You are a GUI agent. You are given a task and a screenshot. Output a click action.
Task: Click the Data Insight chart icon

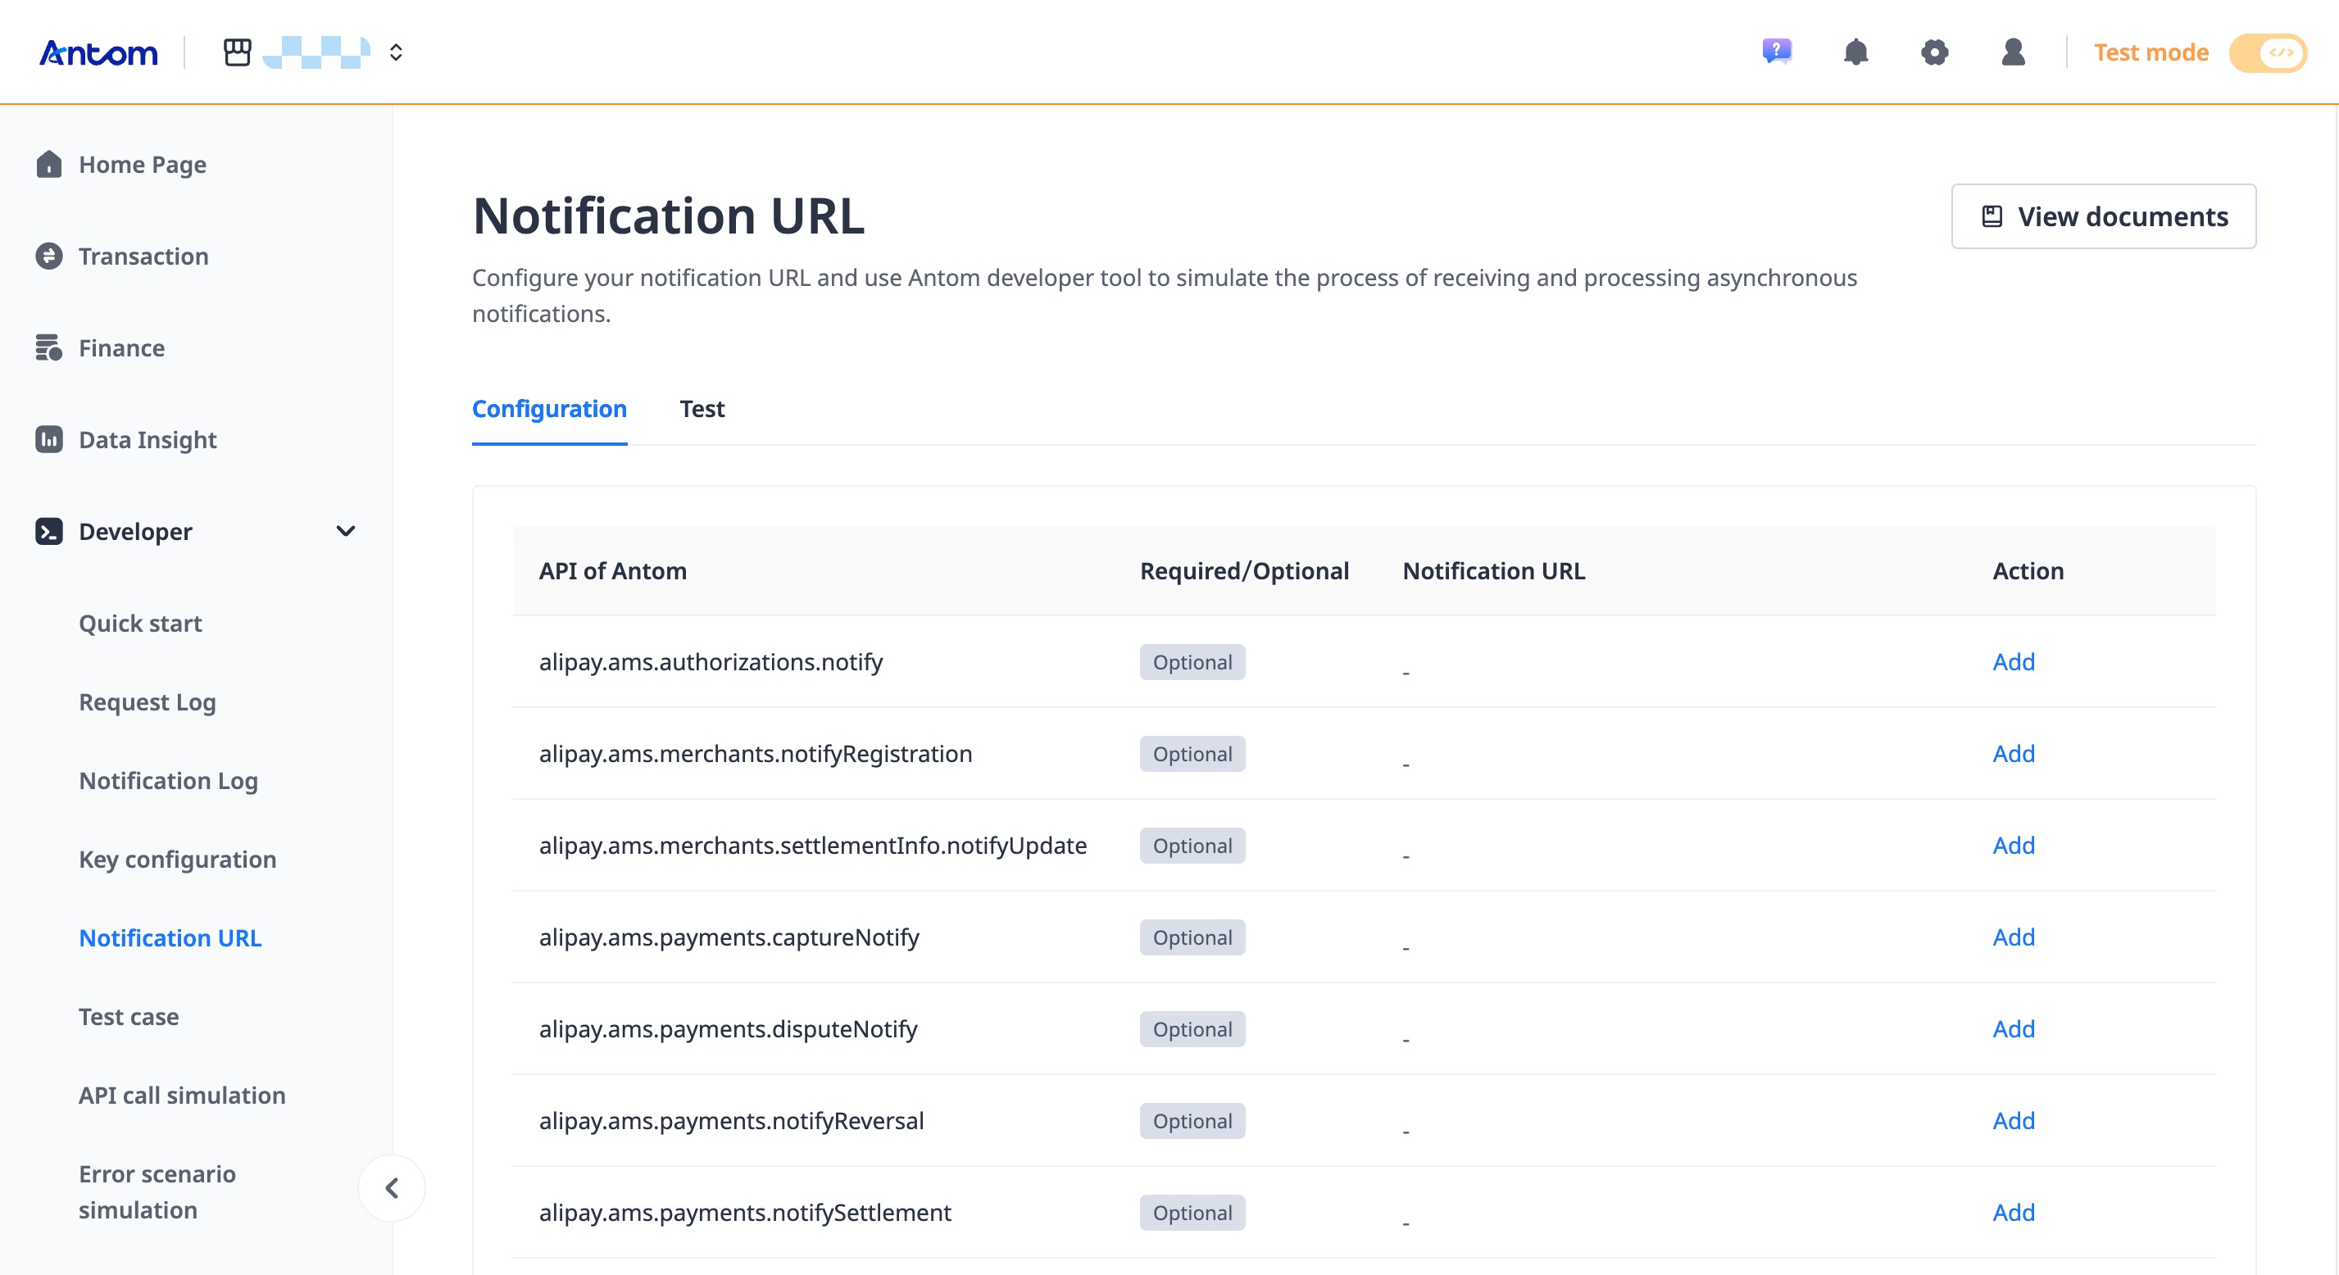49,439
